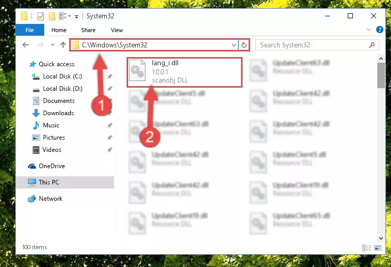
Task: Click the This PC monitor icon
Action: [32, 182]
